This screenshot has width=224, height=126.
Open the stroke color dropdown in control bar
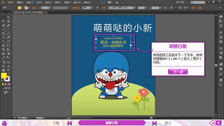click(x=29, y=8)
